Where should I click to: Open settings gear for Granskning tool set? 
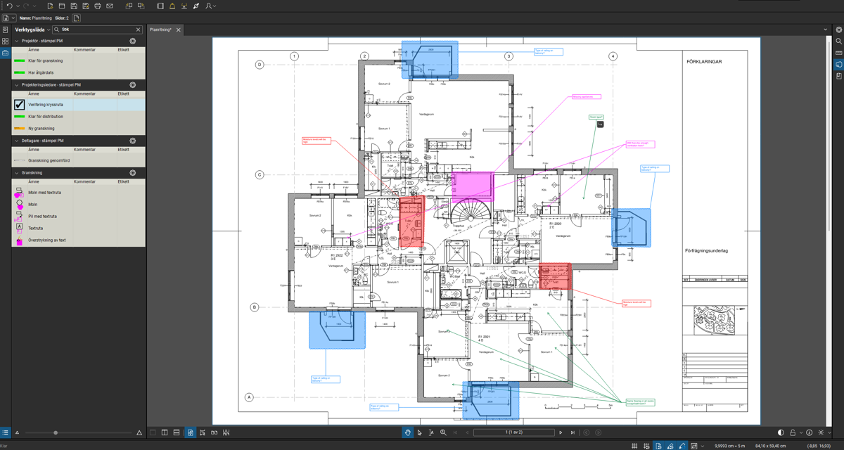point(132,172)
